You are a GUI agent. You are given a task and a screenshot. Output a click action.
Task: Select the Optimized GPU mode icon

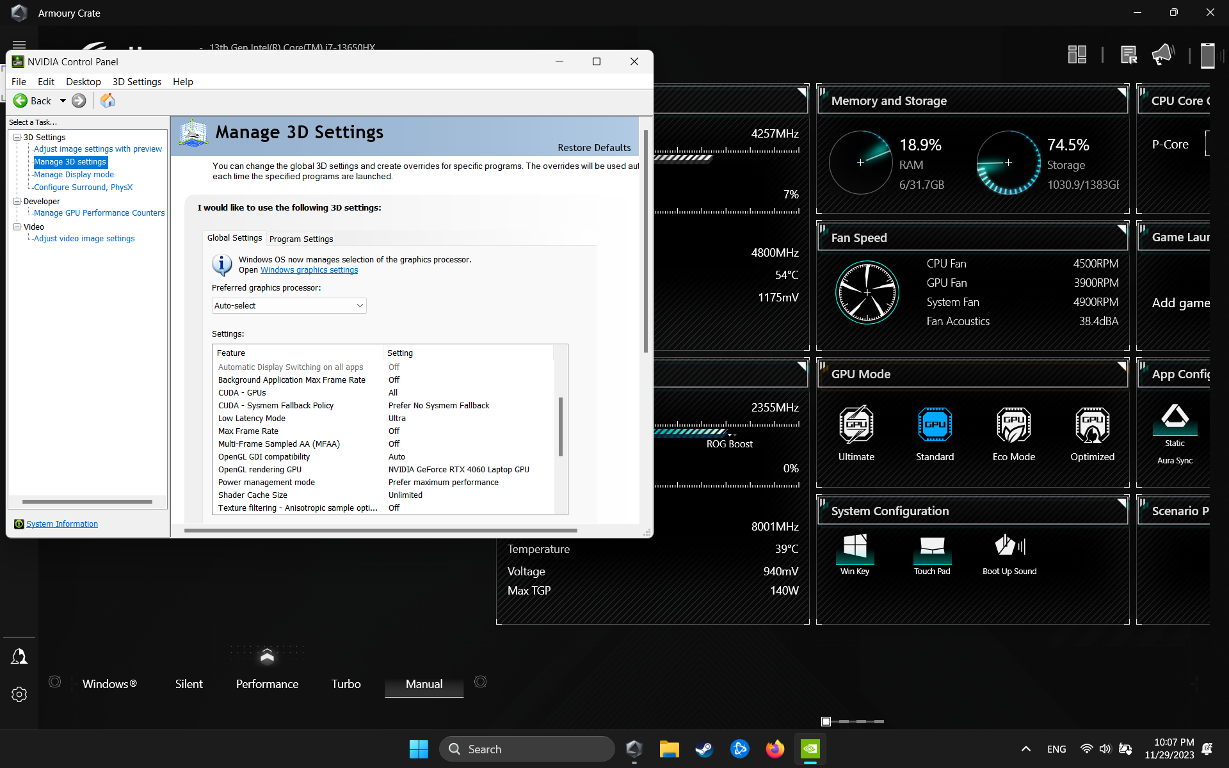(x=1092, y=425)
